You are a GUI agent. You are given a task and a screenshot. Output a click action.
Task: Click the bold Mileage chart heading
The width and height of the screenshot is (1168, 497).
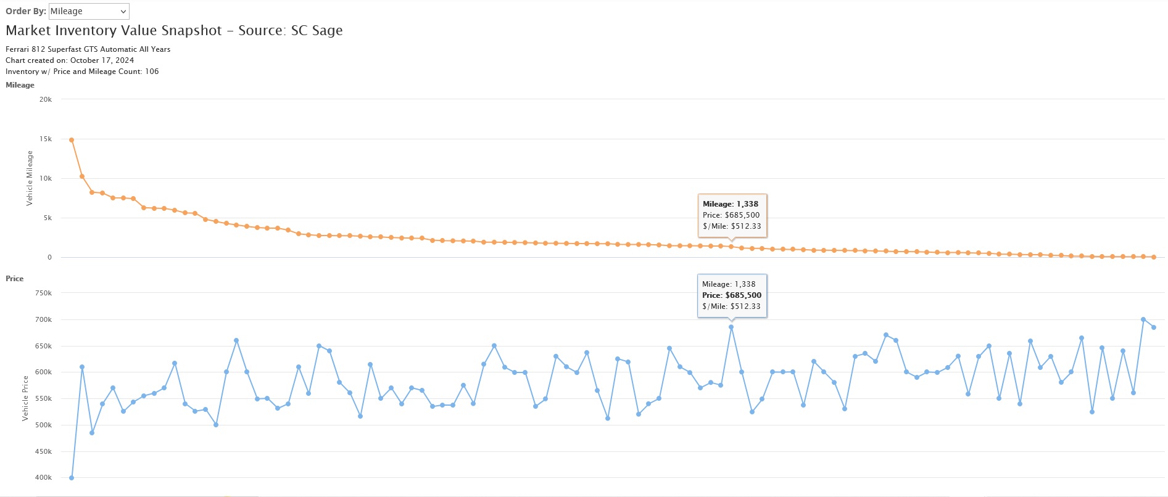pyautogui.click(x=20, y=85)
